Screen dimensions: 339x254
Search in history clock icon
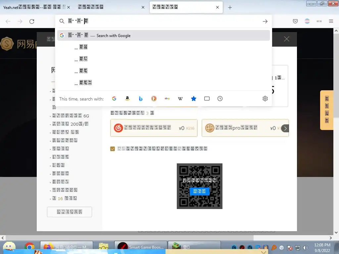220,99
